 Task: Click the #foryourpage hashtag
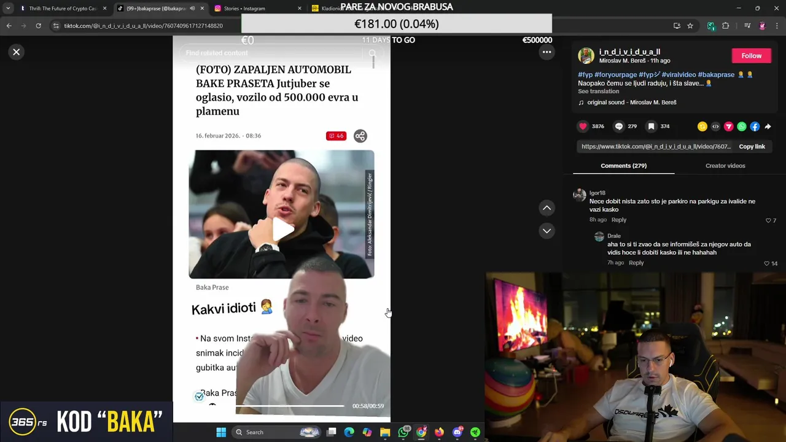[x=615, y=75]
